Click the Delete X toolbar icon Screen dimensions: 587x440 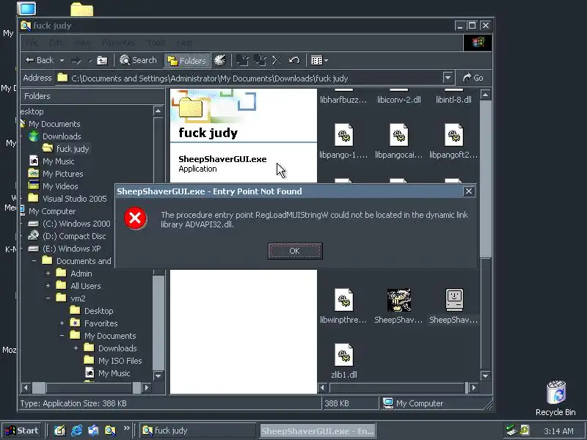click(277, 60)
